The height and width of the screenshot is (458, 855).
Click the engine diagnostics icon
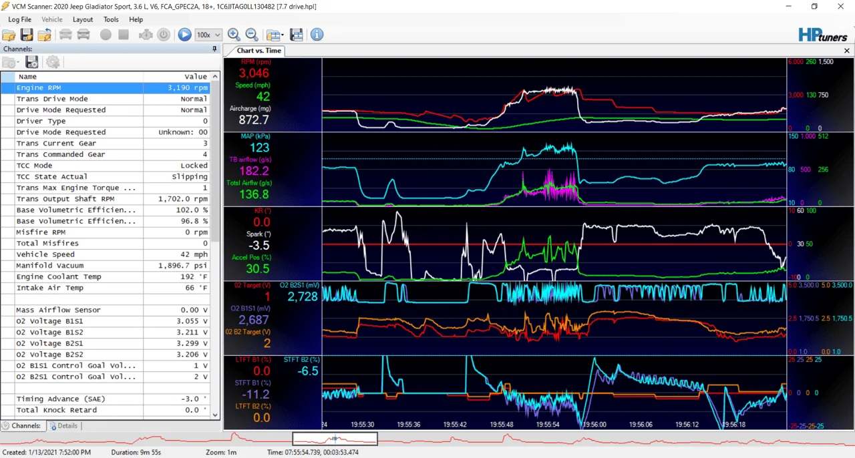146,35
